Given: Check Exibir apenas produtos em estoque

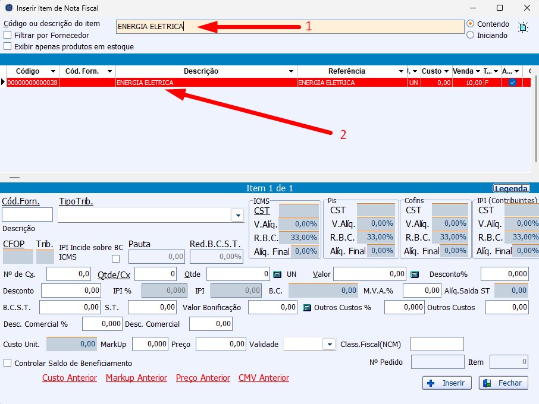Looking at the screenshot, I should pos(8,46).
